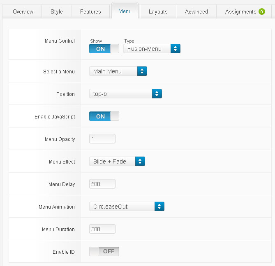Select the Menu tab
The image size is (275, 266).
[125, 11]
